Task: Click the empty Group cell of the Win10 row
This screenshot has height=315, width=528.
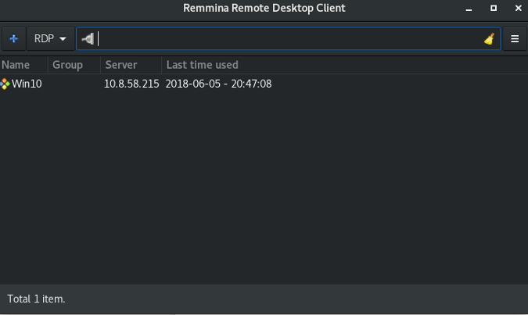Action: point(74,84)
